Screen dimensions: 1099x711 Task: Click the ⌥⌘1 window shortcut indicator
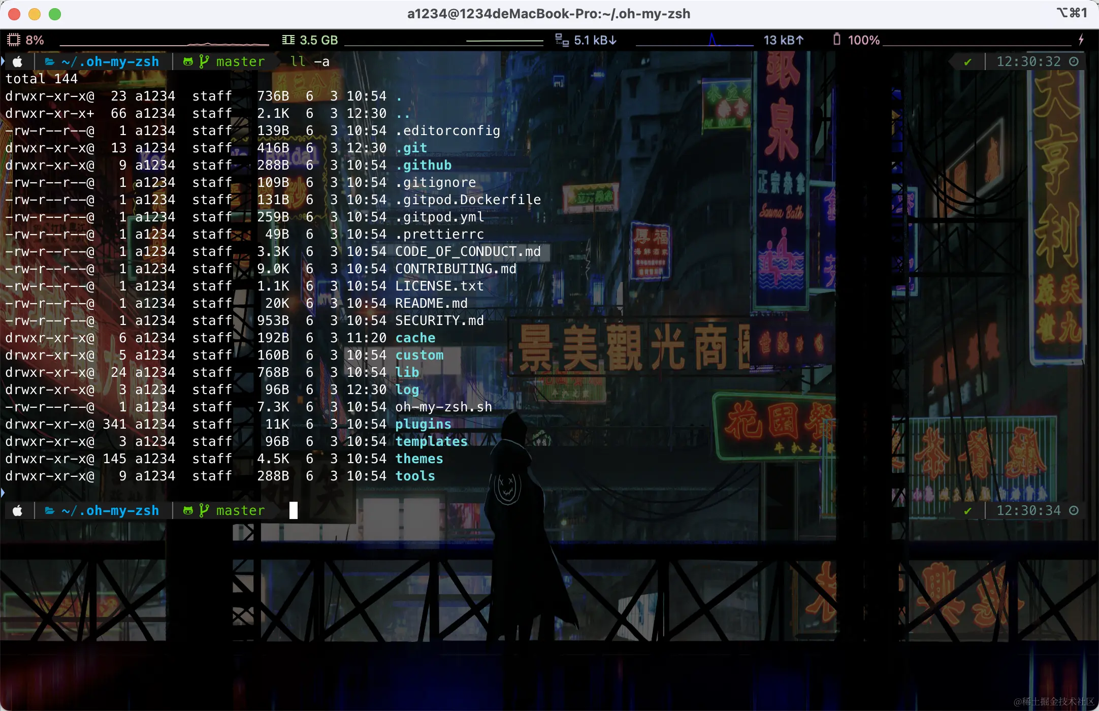point(1072,13)
